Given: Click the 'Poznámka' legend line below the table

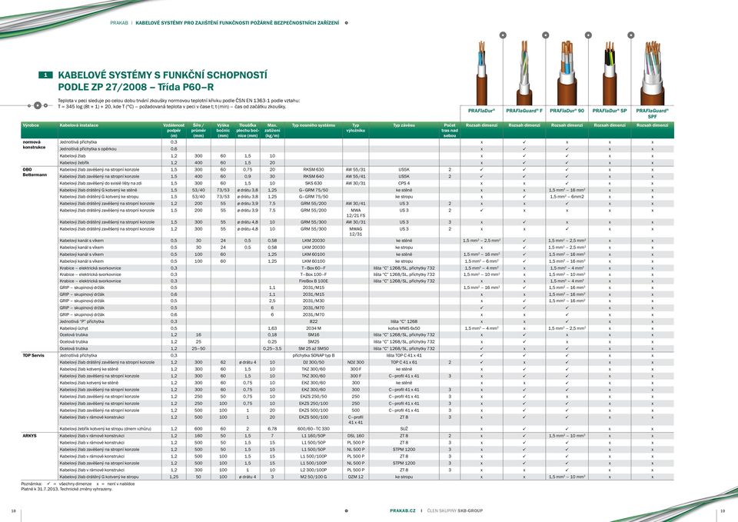Looking at the screenshot, I should pos(78,484).
